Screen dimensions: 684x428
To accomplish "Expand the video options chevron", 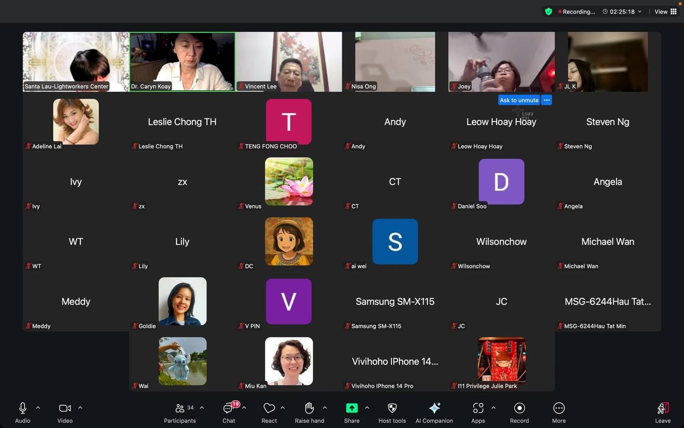I will click(80, 407).
